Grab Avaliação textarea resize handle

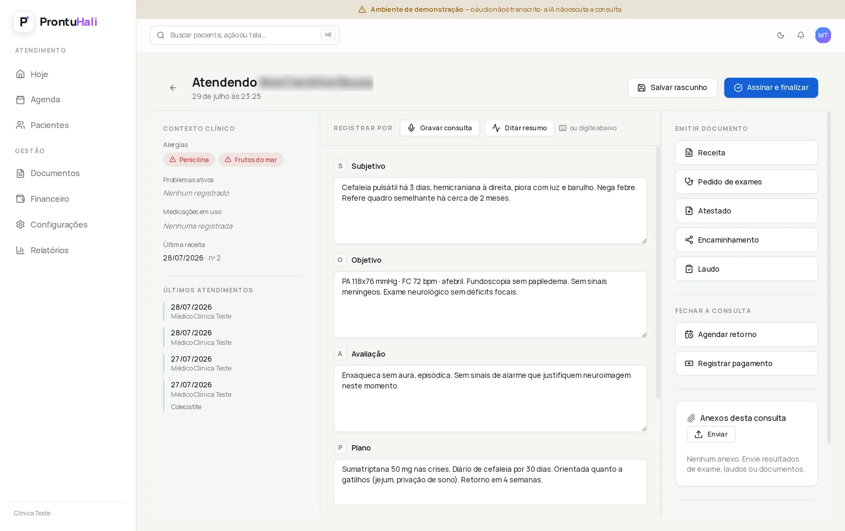tap(644, 429)
